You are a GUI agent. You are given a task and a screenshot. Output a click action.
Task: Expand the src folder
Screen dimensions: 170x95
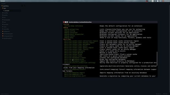coord(5,18)
